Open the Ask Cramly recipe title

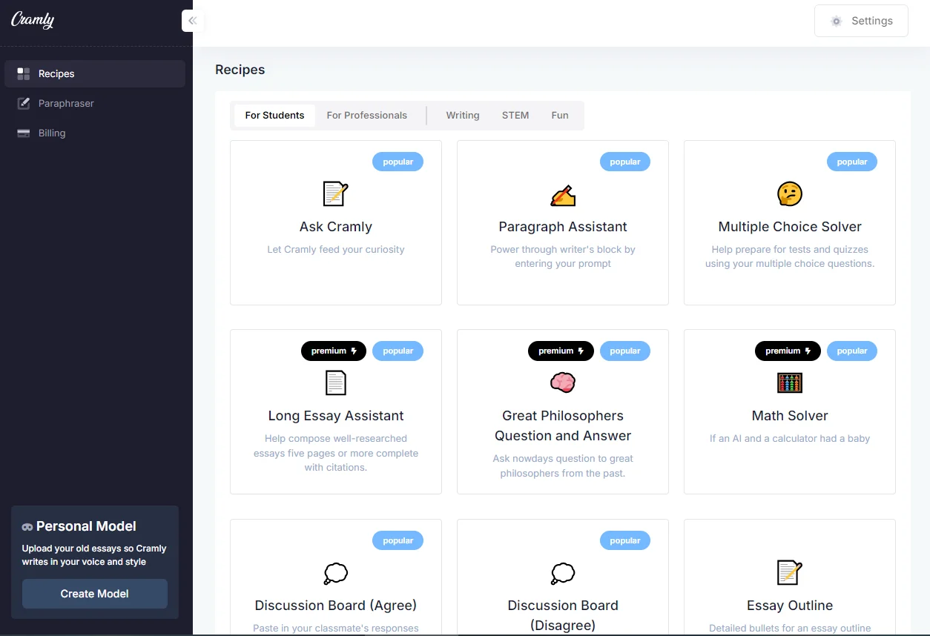click(x=336, y=227)
